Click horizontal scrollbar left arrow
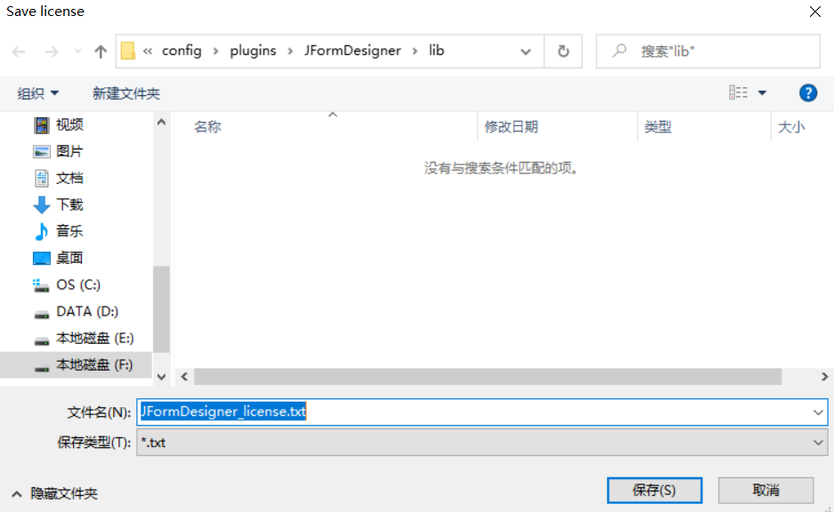Viewport: 834px width, 512px height. (184, 377)
